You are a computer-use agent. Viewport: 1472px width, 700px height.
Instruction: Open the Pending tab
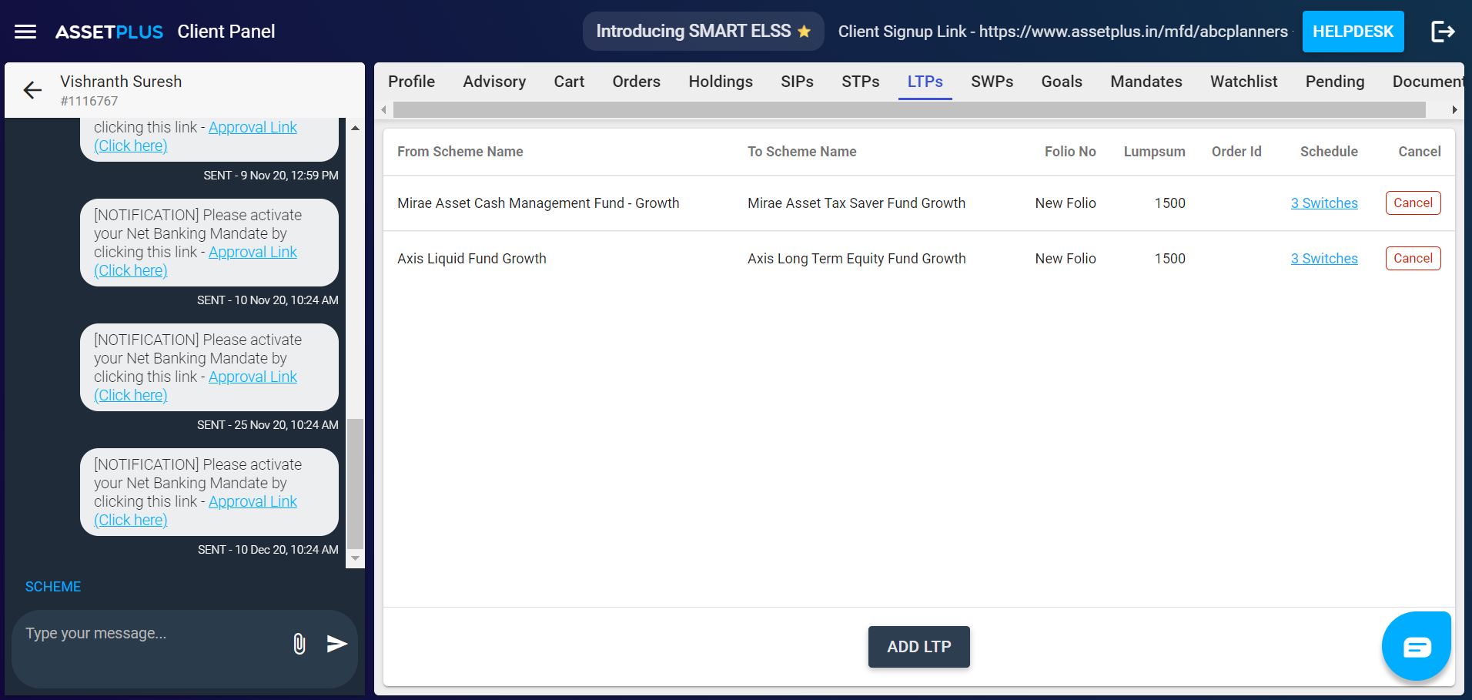click(x=1334, y=82)
